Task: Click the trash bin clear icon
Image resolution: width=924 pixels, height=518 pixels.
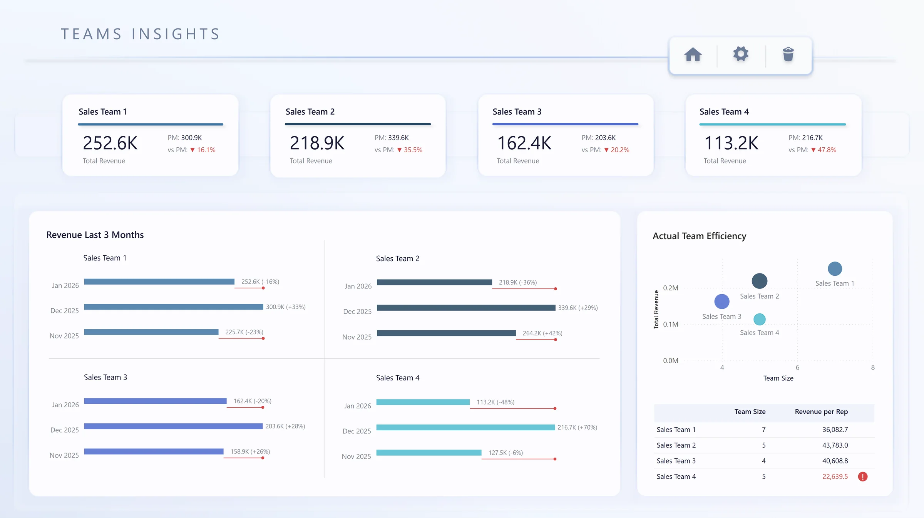Action: [788, 54]
